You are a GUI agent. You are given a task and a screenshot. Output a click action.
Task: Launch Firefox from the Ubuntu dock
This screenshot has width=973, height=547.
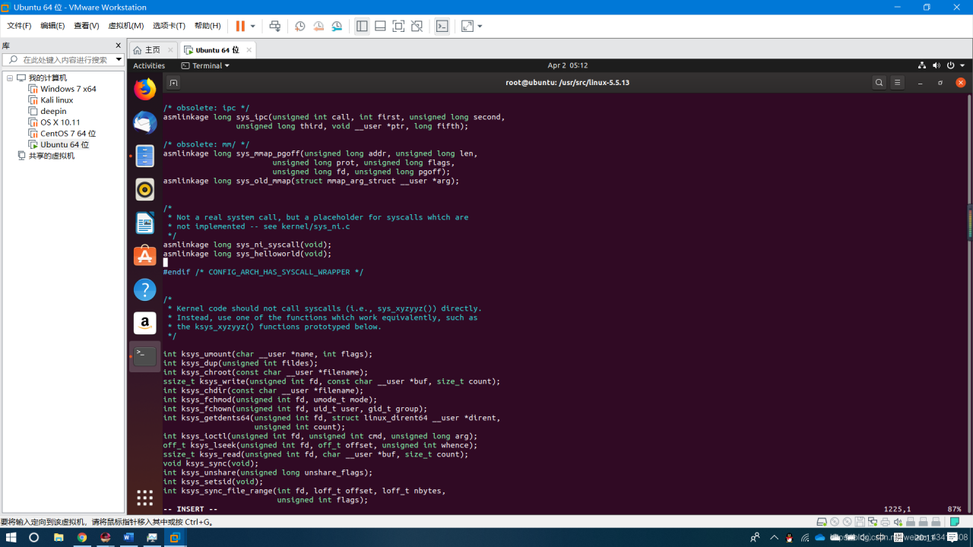click(144, 89)
